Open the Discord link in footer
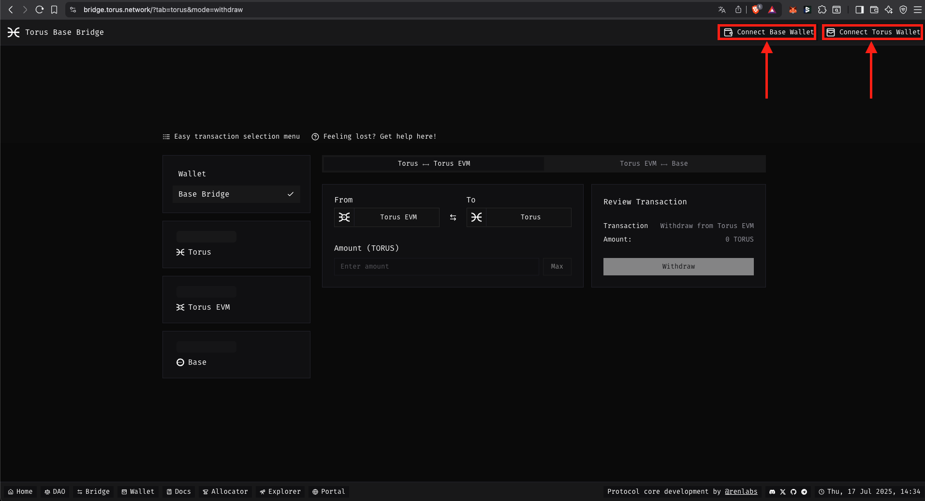The width and height of the screenshot is (925, 501). 772,492
